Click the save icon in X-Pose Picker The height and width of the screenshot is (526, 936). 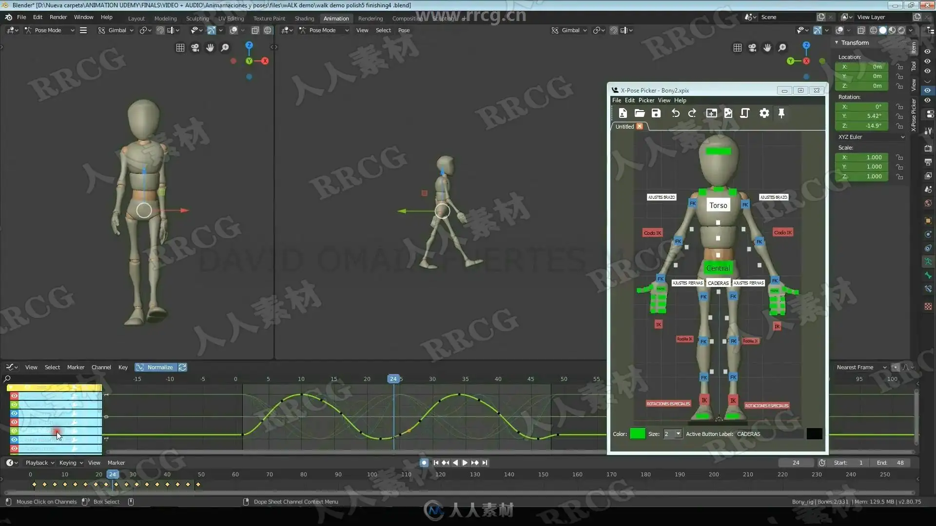pos(656,113)
